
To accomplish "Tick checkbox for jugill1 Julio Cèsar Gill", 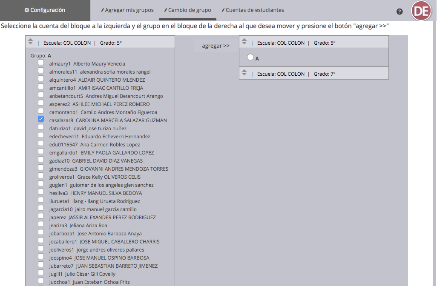I will (41, 273).
